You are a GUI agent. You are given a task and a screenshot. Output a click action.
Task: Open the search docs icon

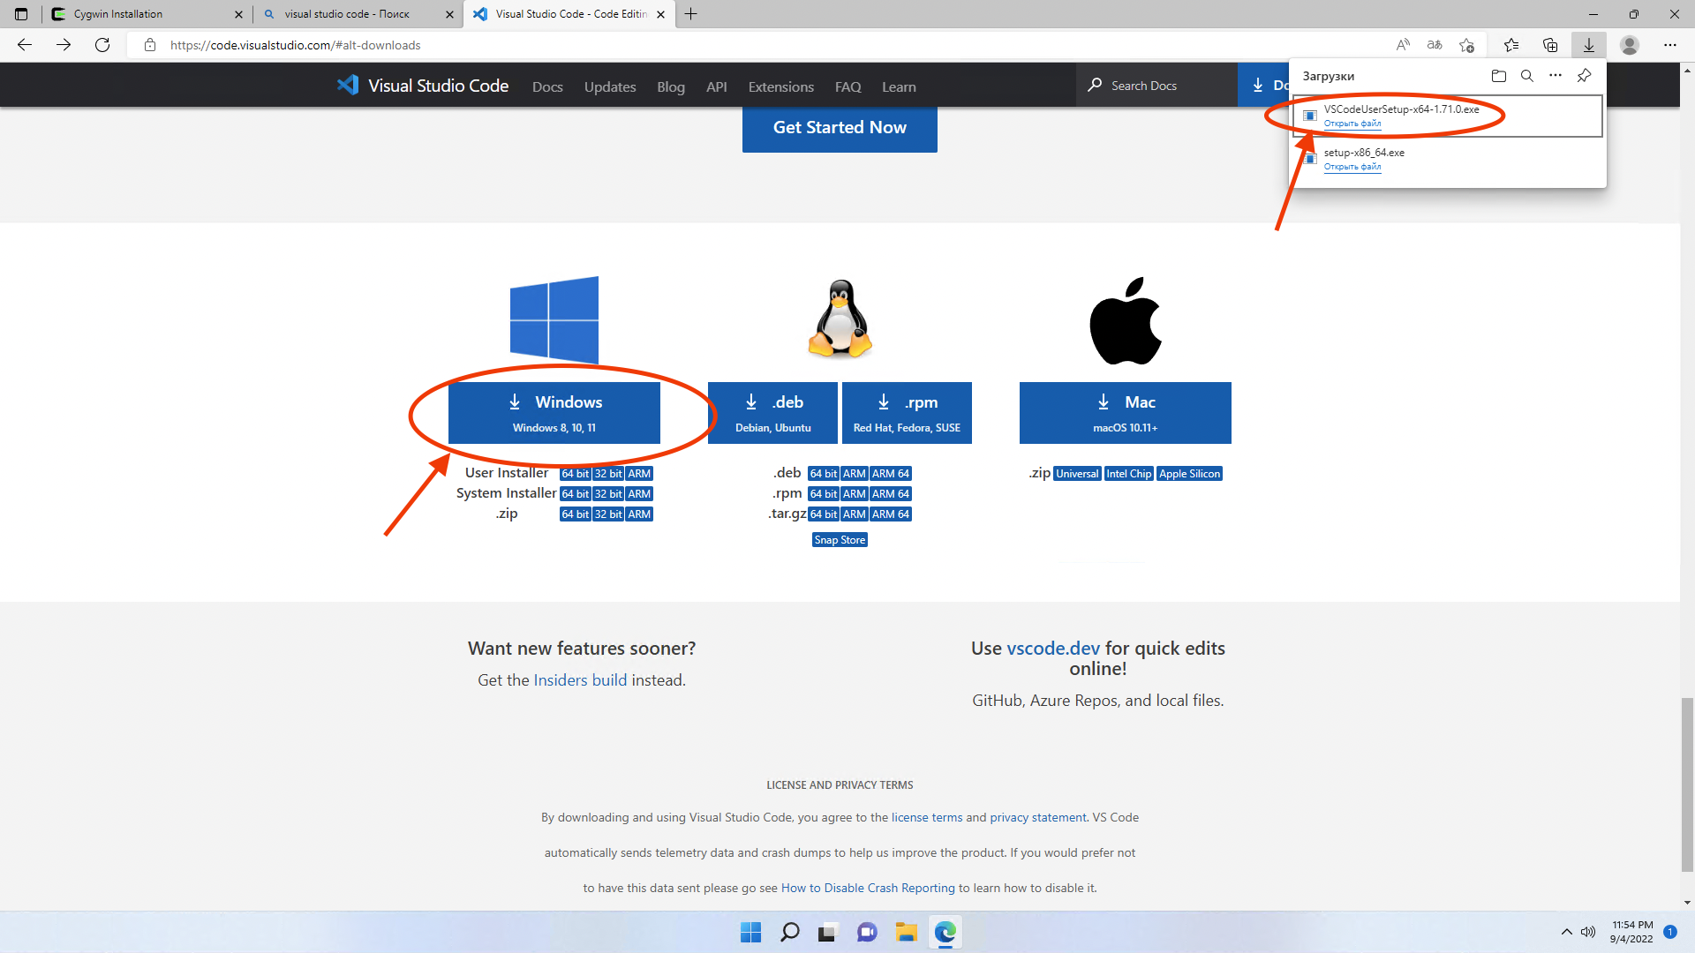click(1095, 85)
